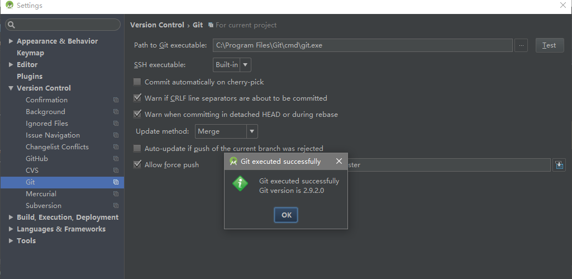Click the per-project icon next to Subversion
Screen dimensions: 572x279
pos(116,206)
